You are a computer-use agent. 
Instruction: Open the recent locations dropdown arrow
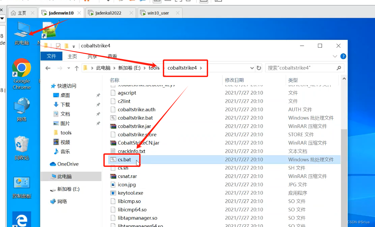(69, 68)
